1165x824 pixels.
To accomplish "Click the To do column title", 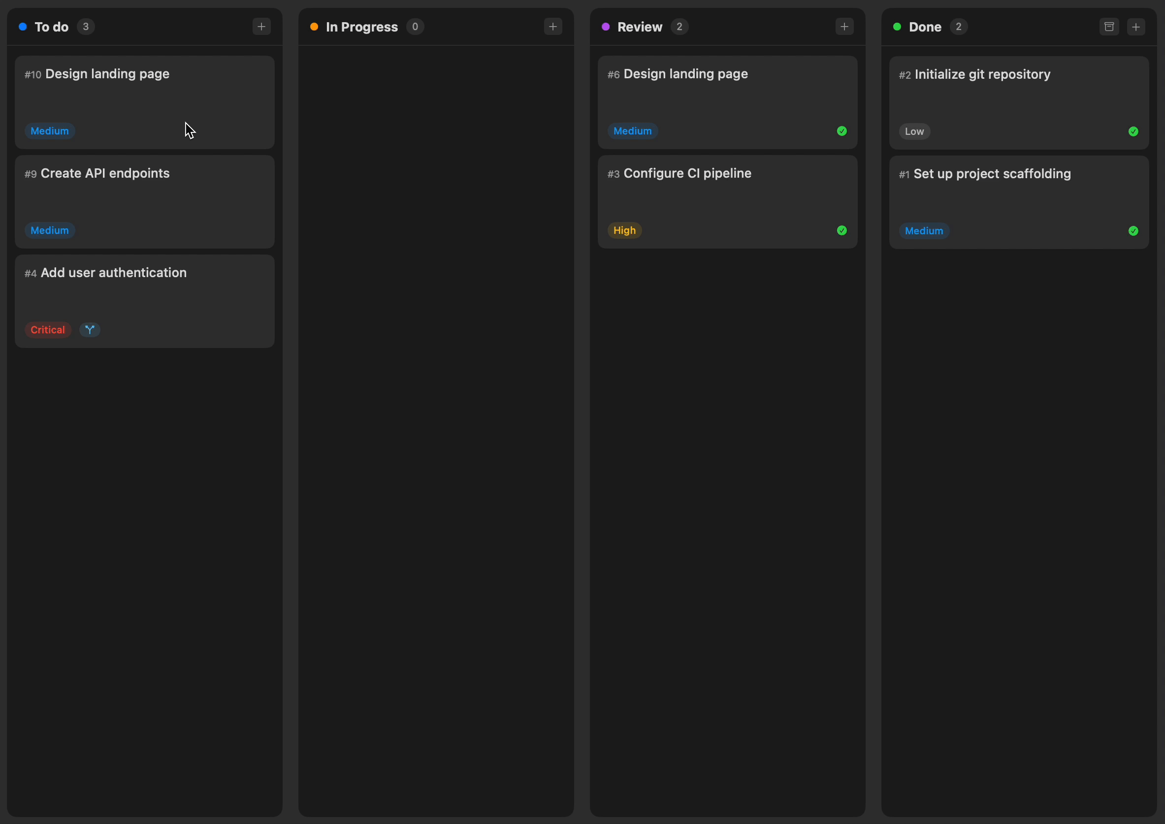I will (51, 27).
